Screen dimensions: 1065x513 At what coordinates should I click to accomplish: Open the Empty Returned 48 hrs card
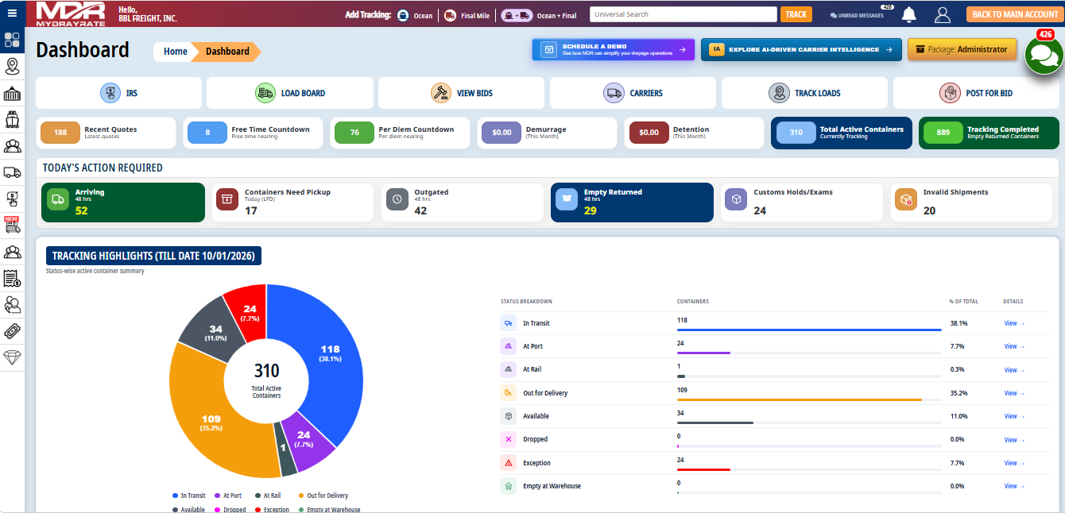pyautogui.click(x=632, y=202)
